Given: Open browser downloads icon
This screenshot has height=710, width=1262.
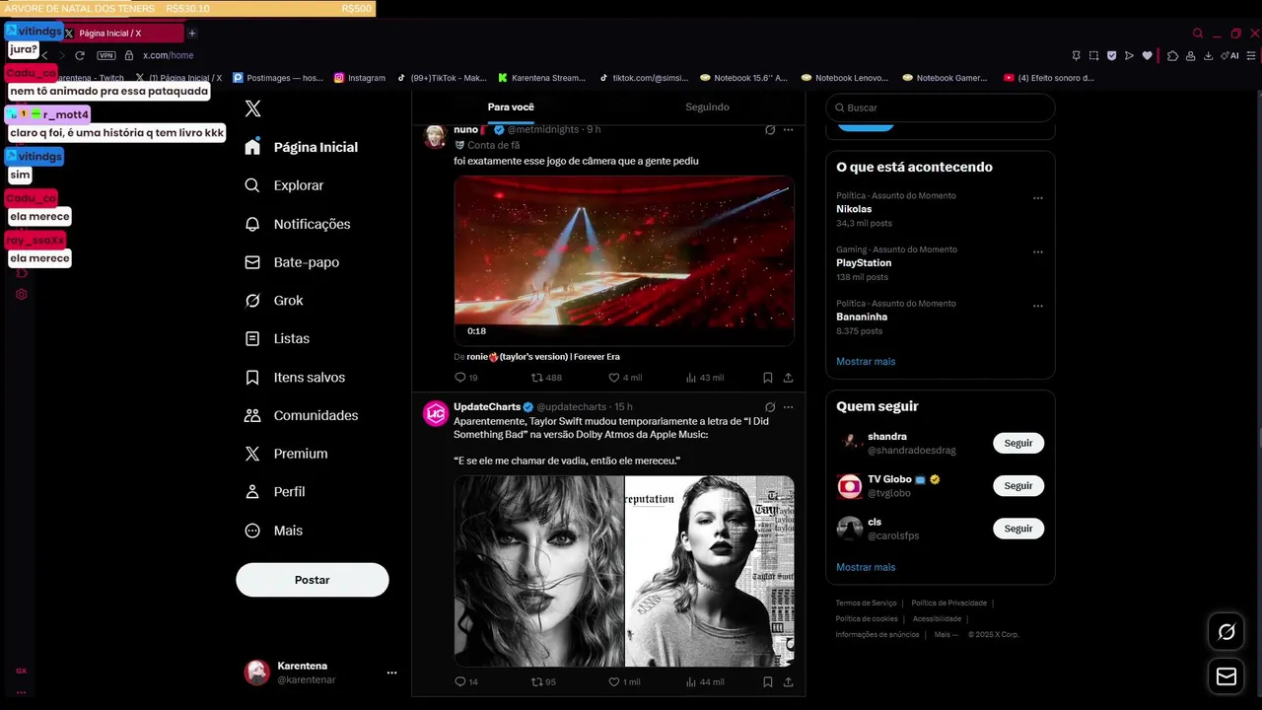Looking at the screenshot, I should coord(1208,56).
